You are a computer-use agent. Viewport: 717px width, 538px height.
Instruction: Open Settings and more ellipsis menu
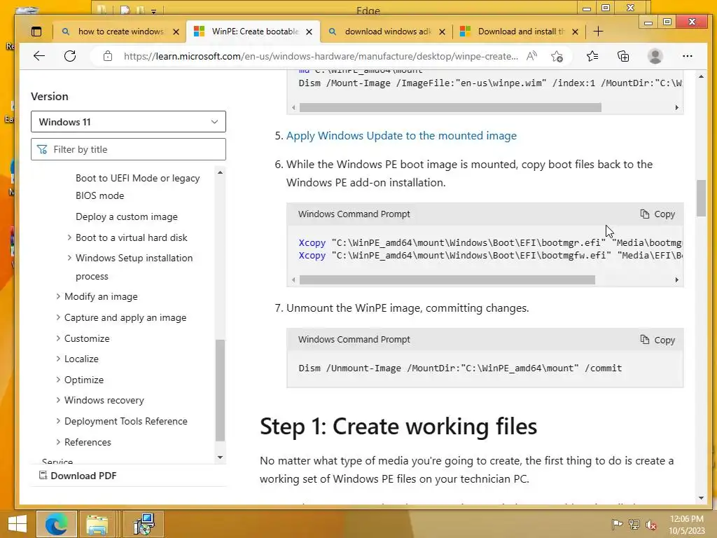[x=688, y=56]
